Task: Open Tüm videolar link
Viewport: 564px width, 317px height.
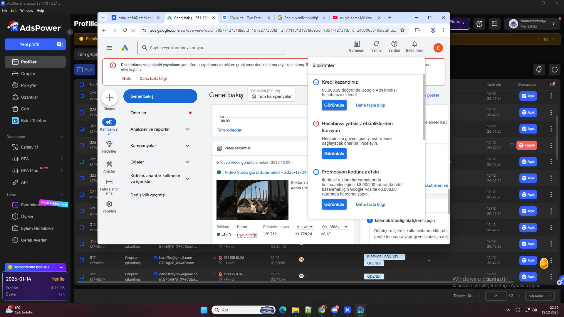Action: (229, 130)
